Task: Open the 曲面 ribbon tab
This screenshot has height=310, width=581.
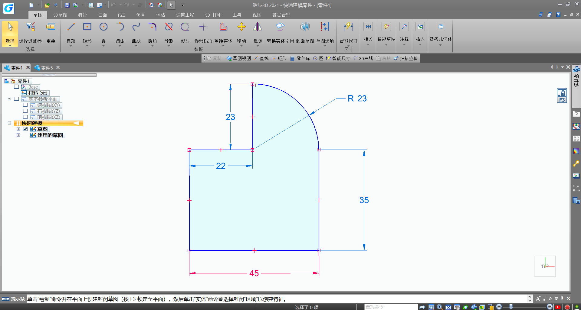Action: click(103, 15)
